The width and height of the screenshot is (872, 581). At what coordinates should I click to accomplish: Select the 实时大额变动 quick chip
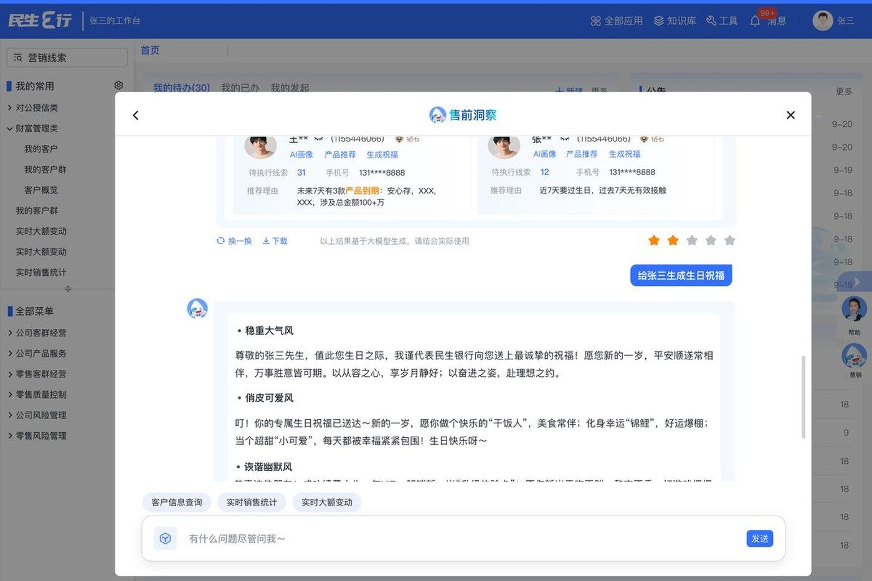(x=327, y=502)
